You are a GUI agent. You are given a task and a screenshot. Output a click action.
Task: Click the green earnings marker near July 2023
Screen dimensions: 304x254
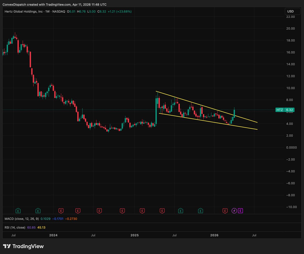[18, 210]
